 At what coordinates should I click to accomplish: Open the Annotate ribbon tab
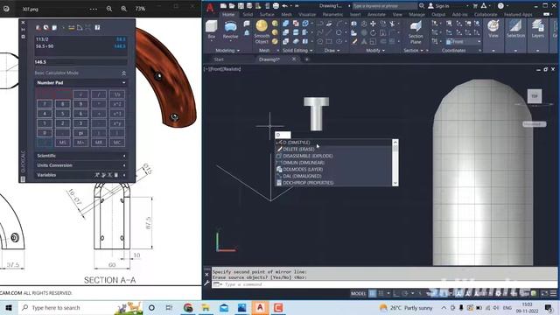pos(376,15)
